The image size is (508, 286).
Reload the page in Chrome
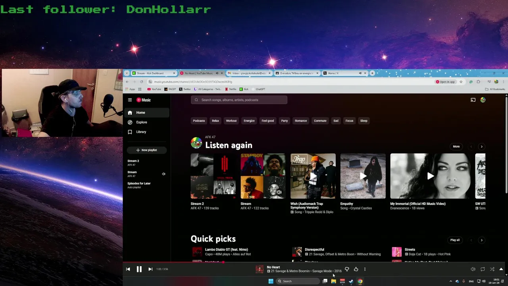point(141,82)
